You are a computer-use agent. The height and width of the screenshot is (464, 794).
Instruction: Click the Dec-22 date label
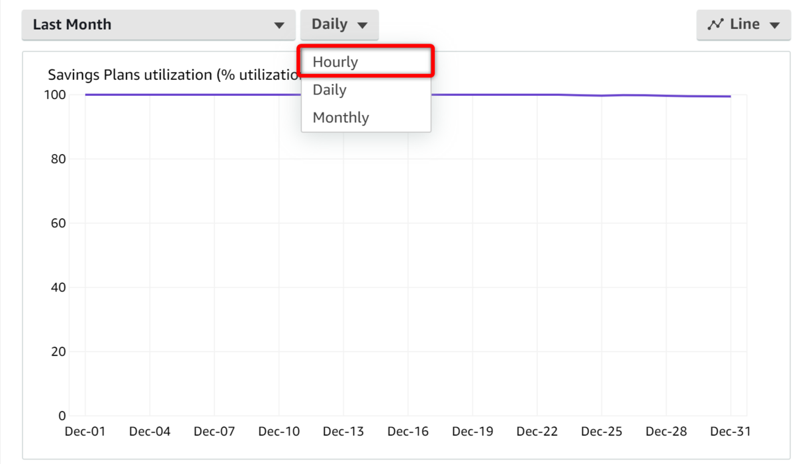pyautogui.click(x=537, y=432)
